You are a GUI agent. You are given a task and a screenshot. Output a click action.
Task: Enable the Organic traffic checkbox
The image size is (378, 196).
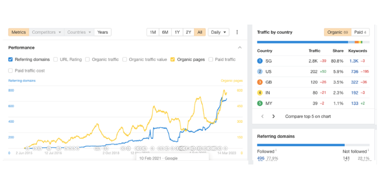click(x=87, y=59)
